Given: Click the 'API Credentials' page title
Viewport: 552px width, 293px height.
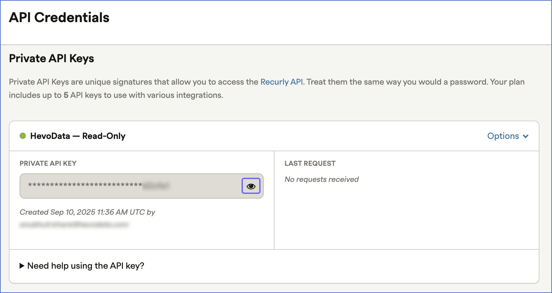Looking at the screenshot, I should (x=59, y=18).
